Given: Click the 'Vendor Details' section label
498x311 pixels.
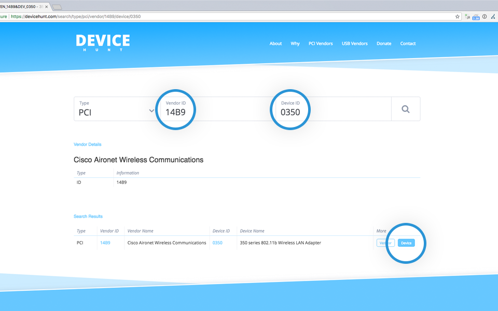Looking at the screenshot, I should point(88,145).
